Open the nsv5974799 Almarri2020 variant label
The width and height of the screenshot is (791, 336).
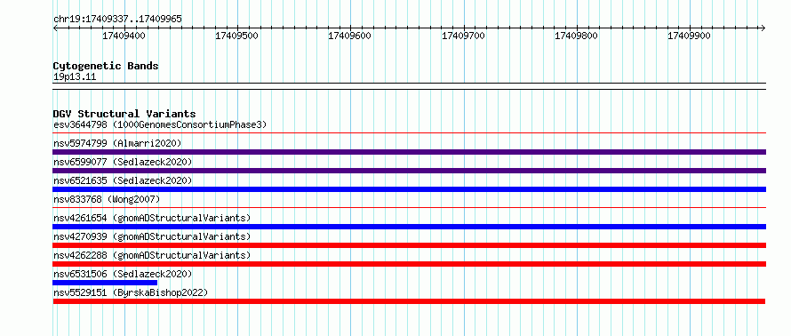117,143
